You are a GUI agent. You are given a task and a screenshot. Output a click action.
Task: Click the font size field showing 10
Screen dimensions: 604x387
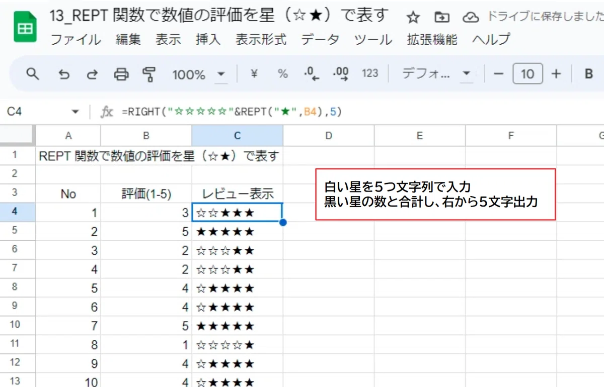click(x=527, y=74)
